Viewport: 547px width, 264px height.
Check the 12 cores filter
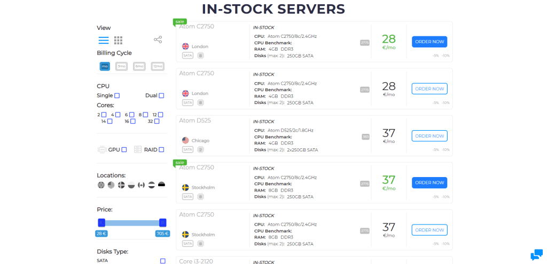[x=160, y=115]
